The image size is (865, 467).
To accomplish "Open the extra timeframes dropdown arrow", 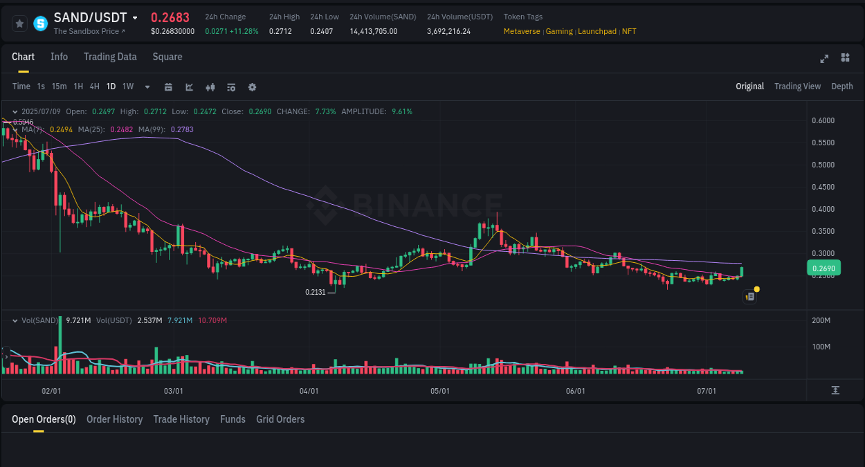I will click(146, 86).
